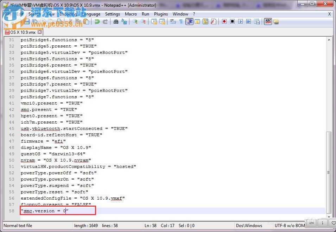Click the Save file toolbar icon
This screenshot has width=336, height=232.
(27, 22)
